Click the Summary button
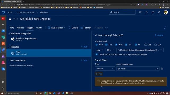Image resolution: width=170 pixels, height=95 pixels. tap(86, 28)
